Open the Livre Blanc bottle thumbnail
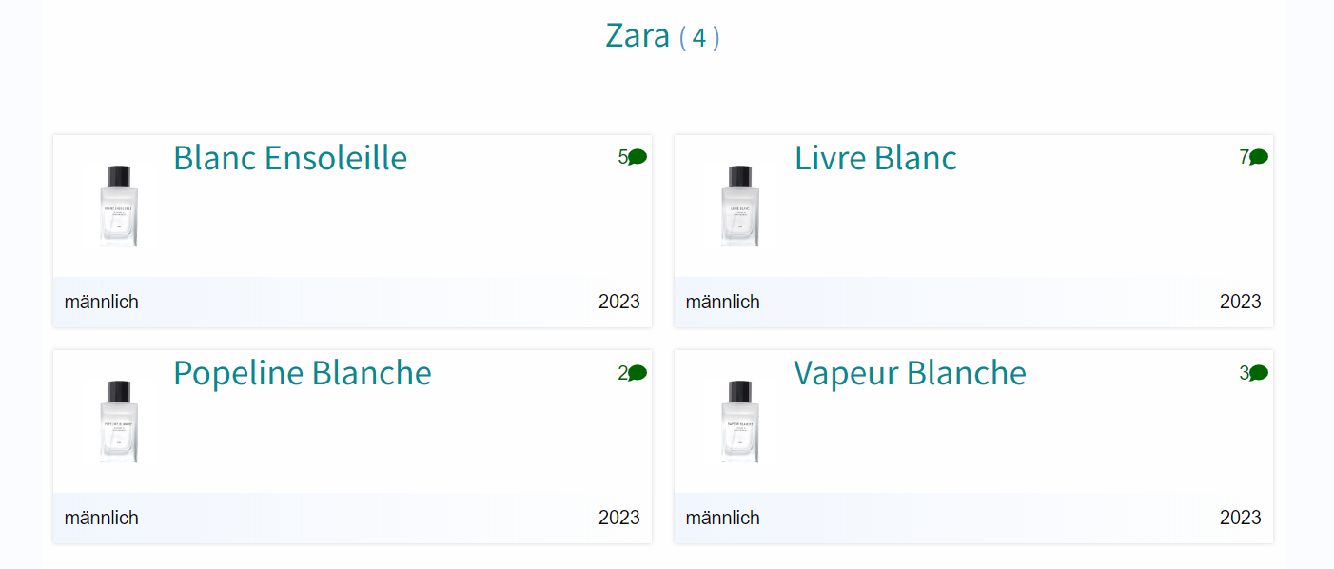The height and width of the screenshot is (569, 1334). coord(740,206)
